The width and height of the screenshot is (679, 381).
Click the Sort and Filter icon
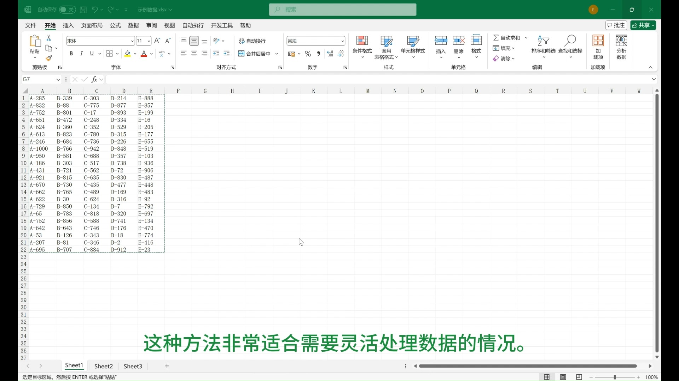[543, 41]
